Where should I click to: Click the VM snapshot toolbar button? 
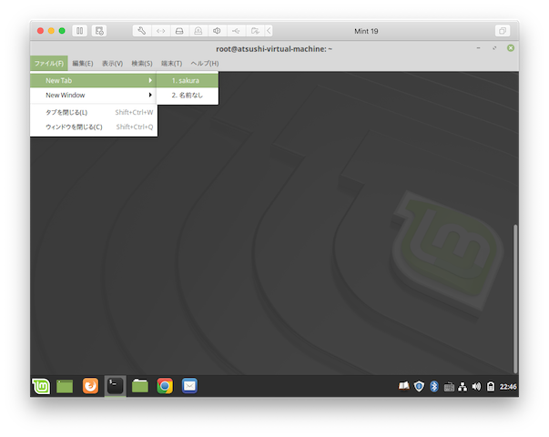coord(99,31)
